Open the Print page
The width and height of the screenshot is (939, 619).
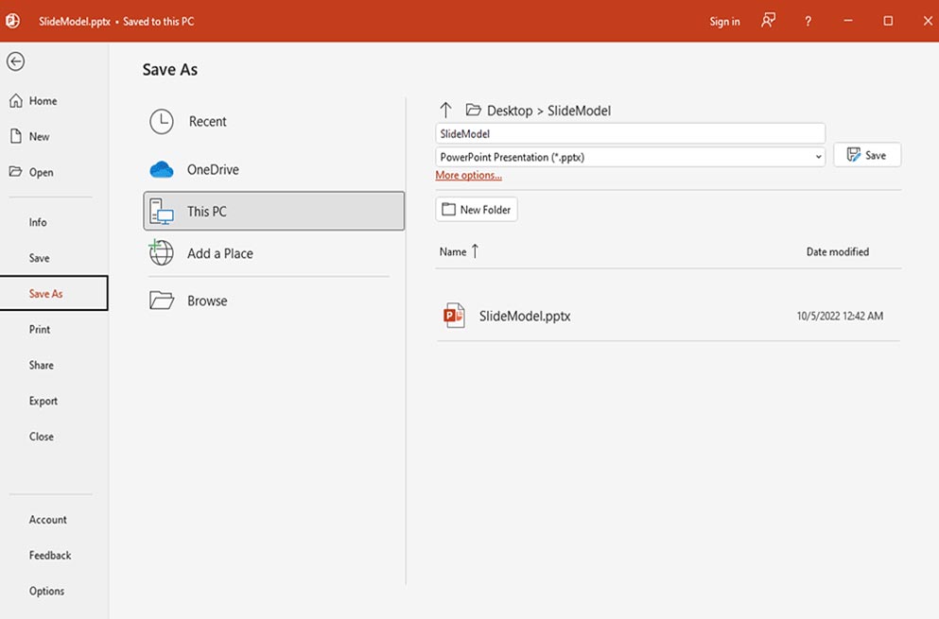click(40, 329)
